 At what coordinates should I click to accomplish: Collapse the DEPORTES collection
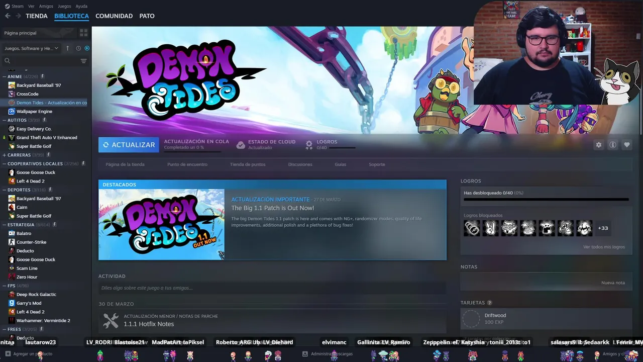5,190
